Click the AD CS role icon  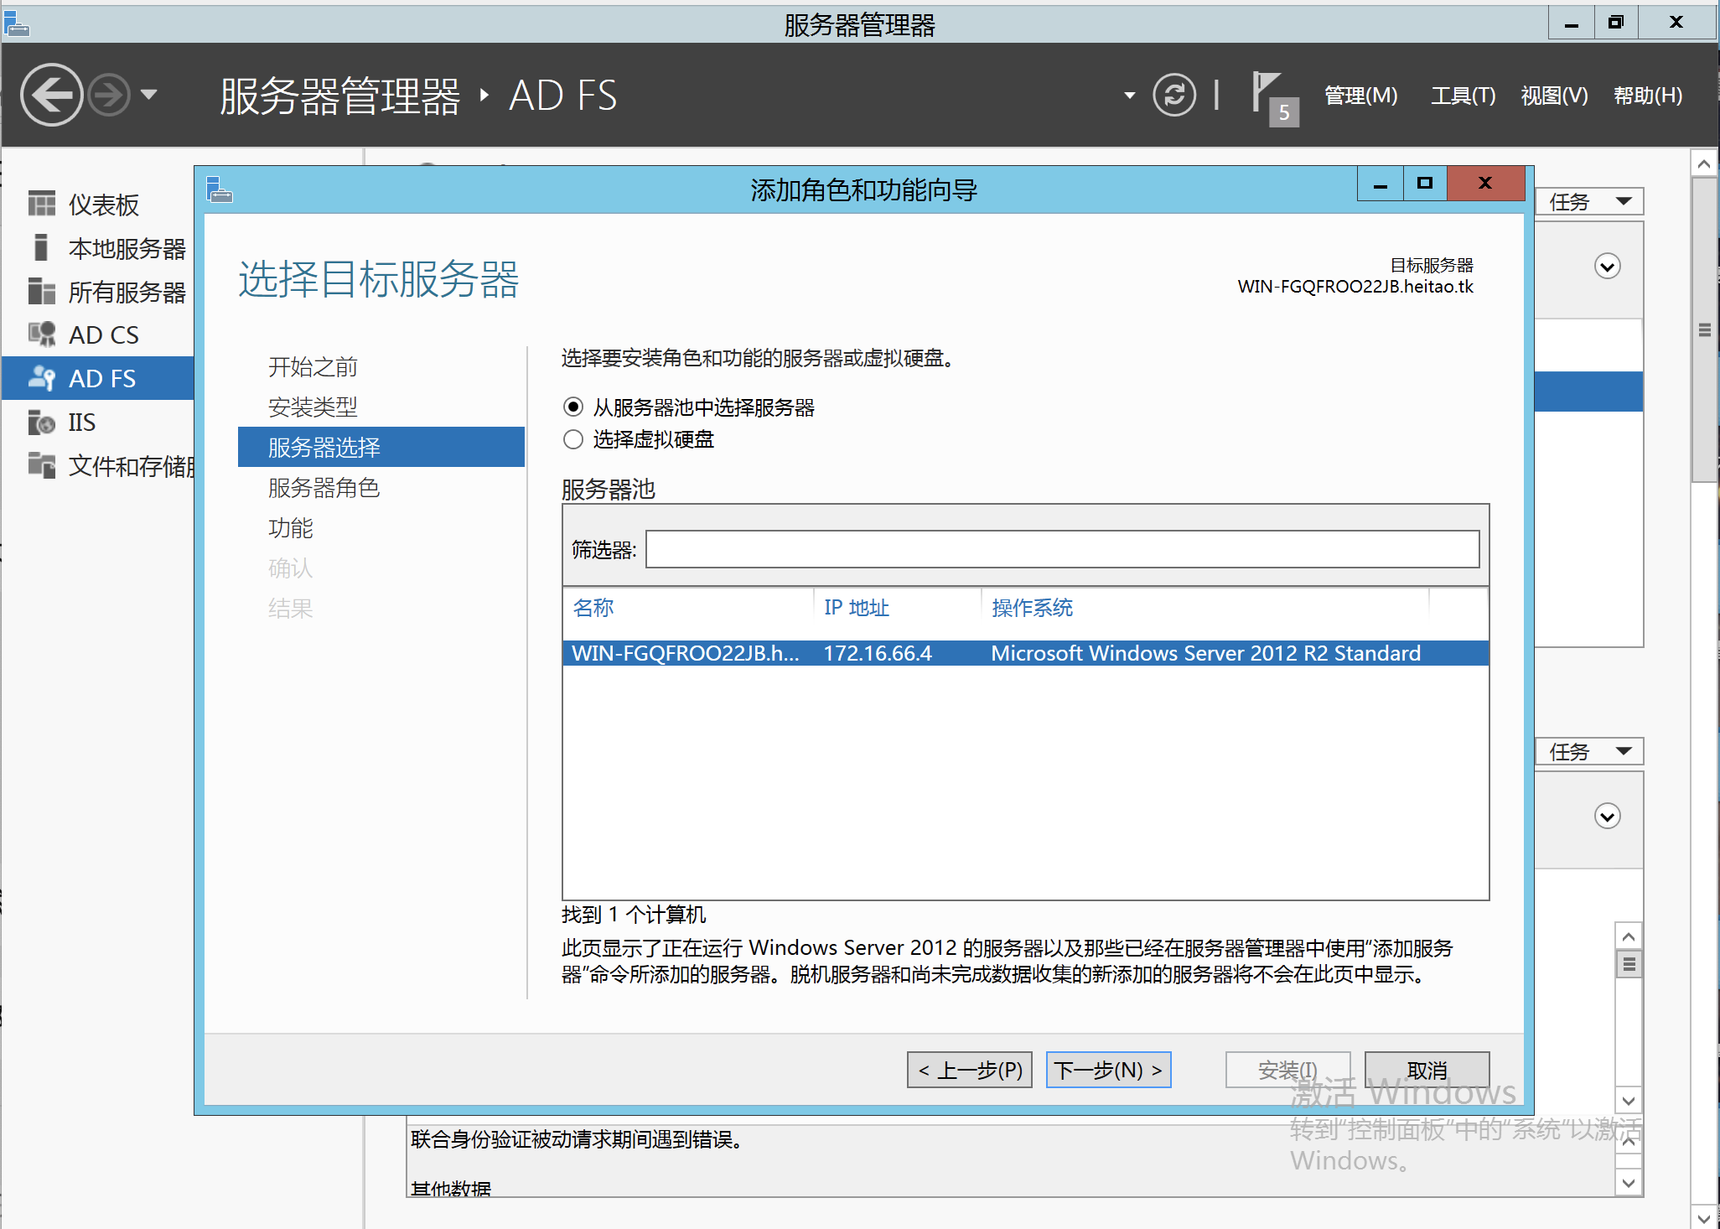(42, 334)
